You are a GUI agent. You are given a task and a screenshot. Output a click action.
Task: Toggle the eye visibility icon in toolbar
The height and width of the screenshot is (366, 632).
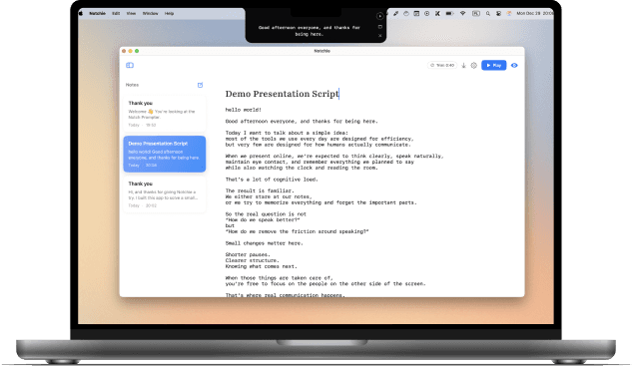(514, 65)
